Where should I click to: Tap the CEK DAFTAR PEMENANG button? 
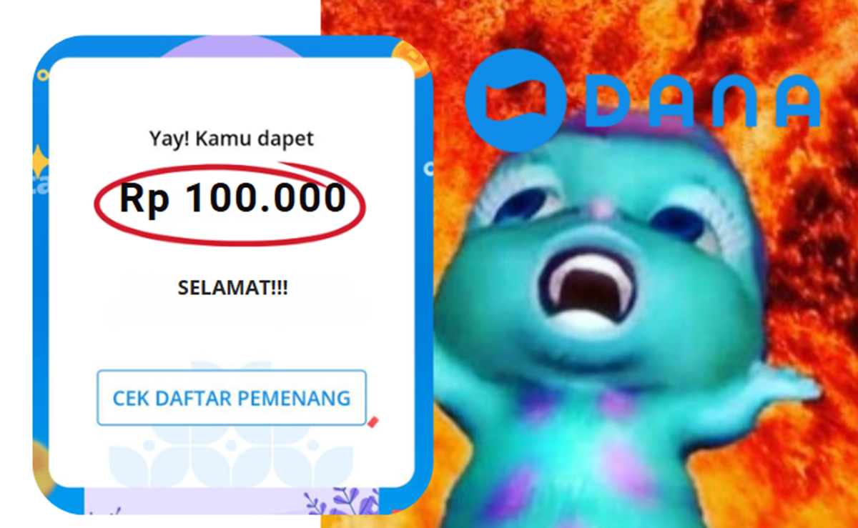pos(232,398)
